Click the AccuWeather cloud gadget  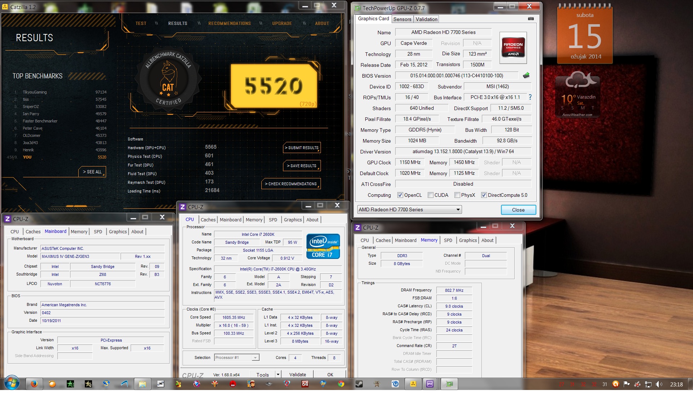click(578, 95)
